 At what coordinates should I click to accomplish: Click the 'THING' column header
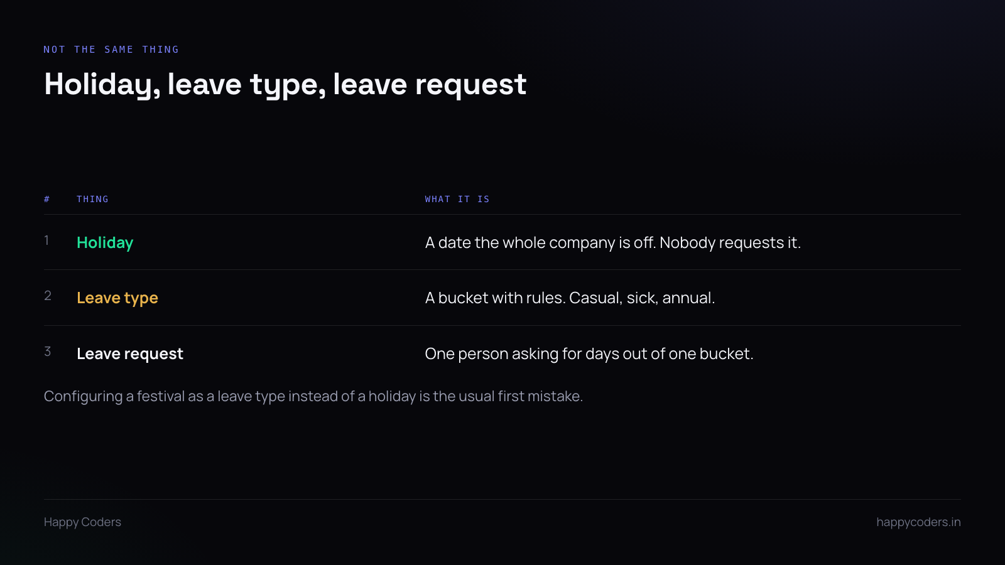[x=92, y=199]
